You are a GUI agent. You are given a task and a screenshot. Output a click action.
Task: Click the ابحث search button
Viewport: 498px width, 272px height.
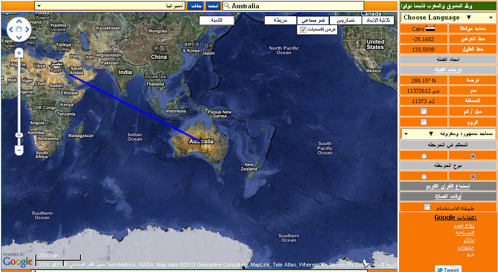pyautogui.click(x=213, y=6)
